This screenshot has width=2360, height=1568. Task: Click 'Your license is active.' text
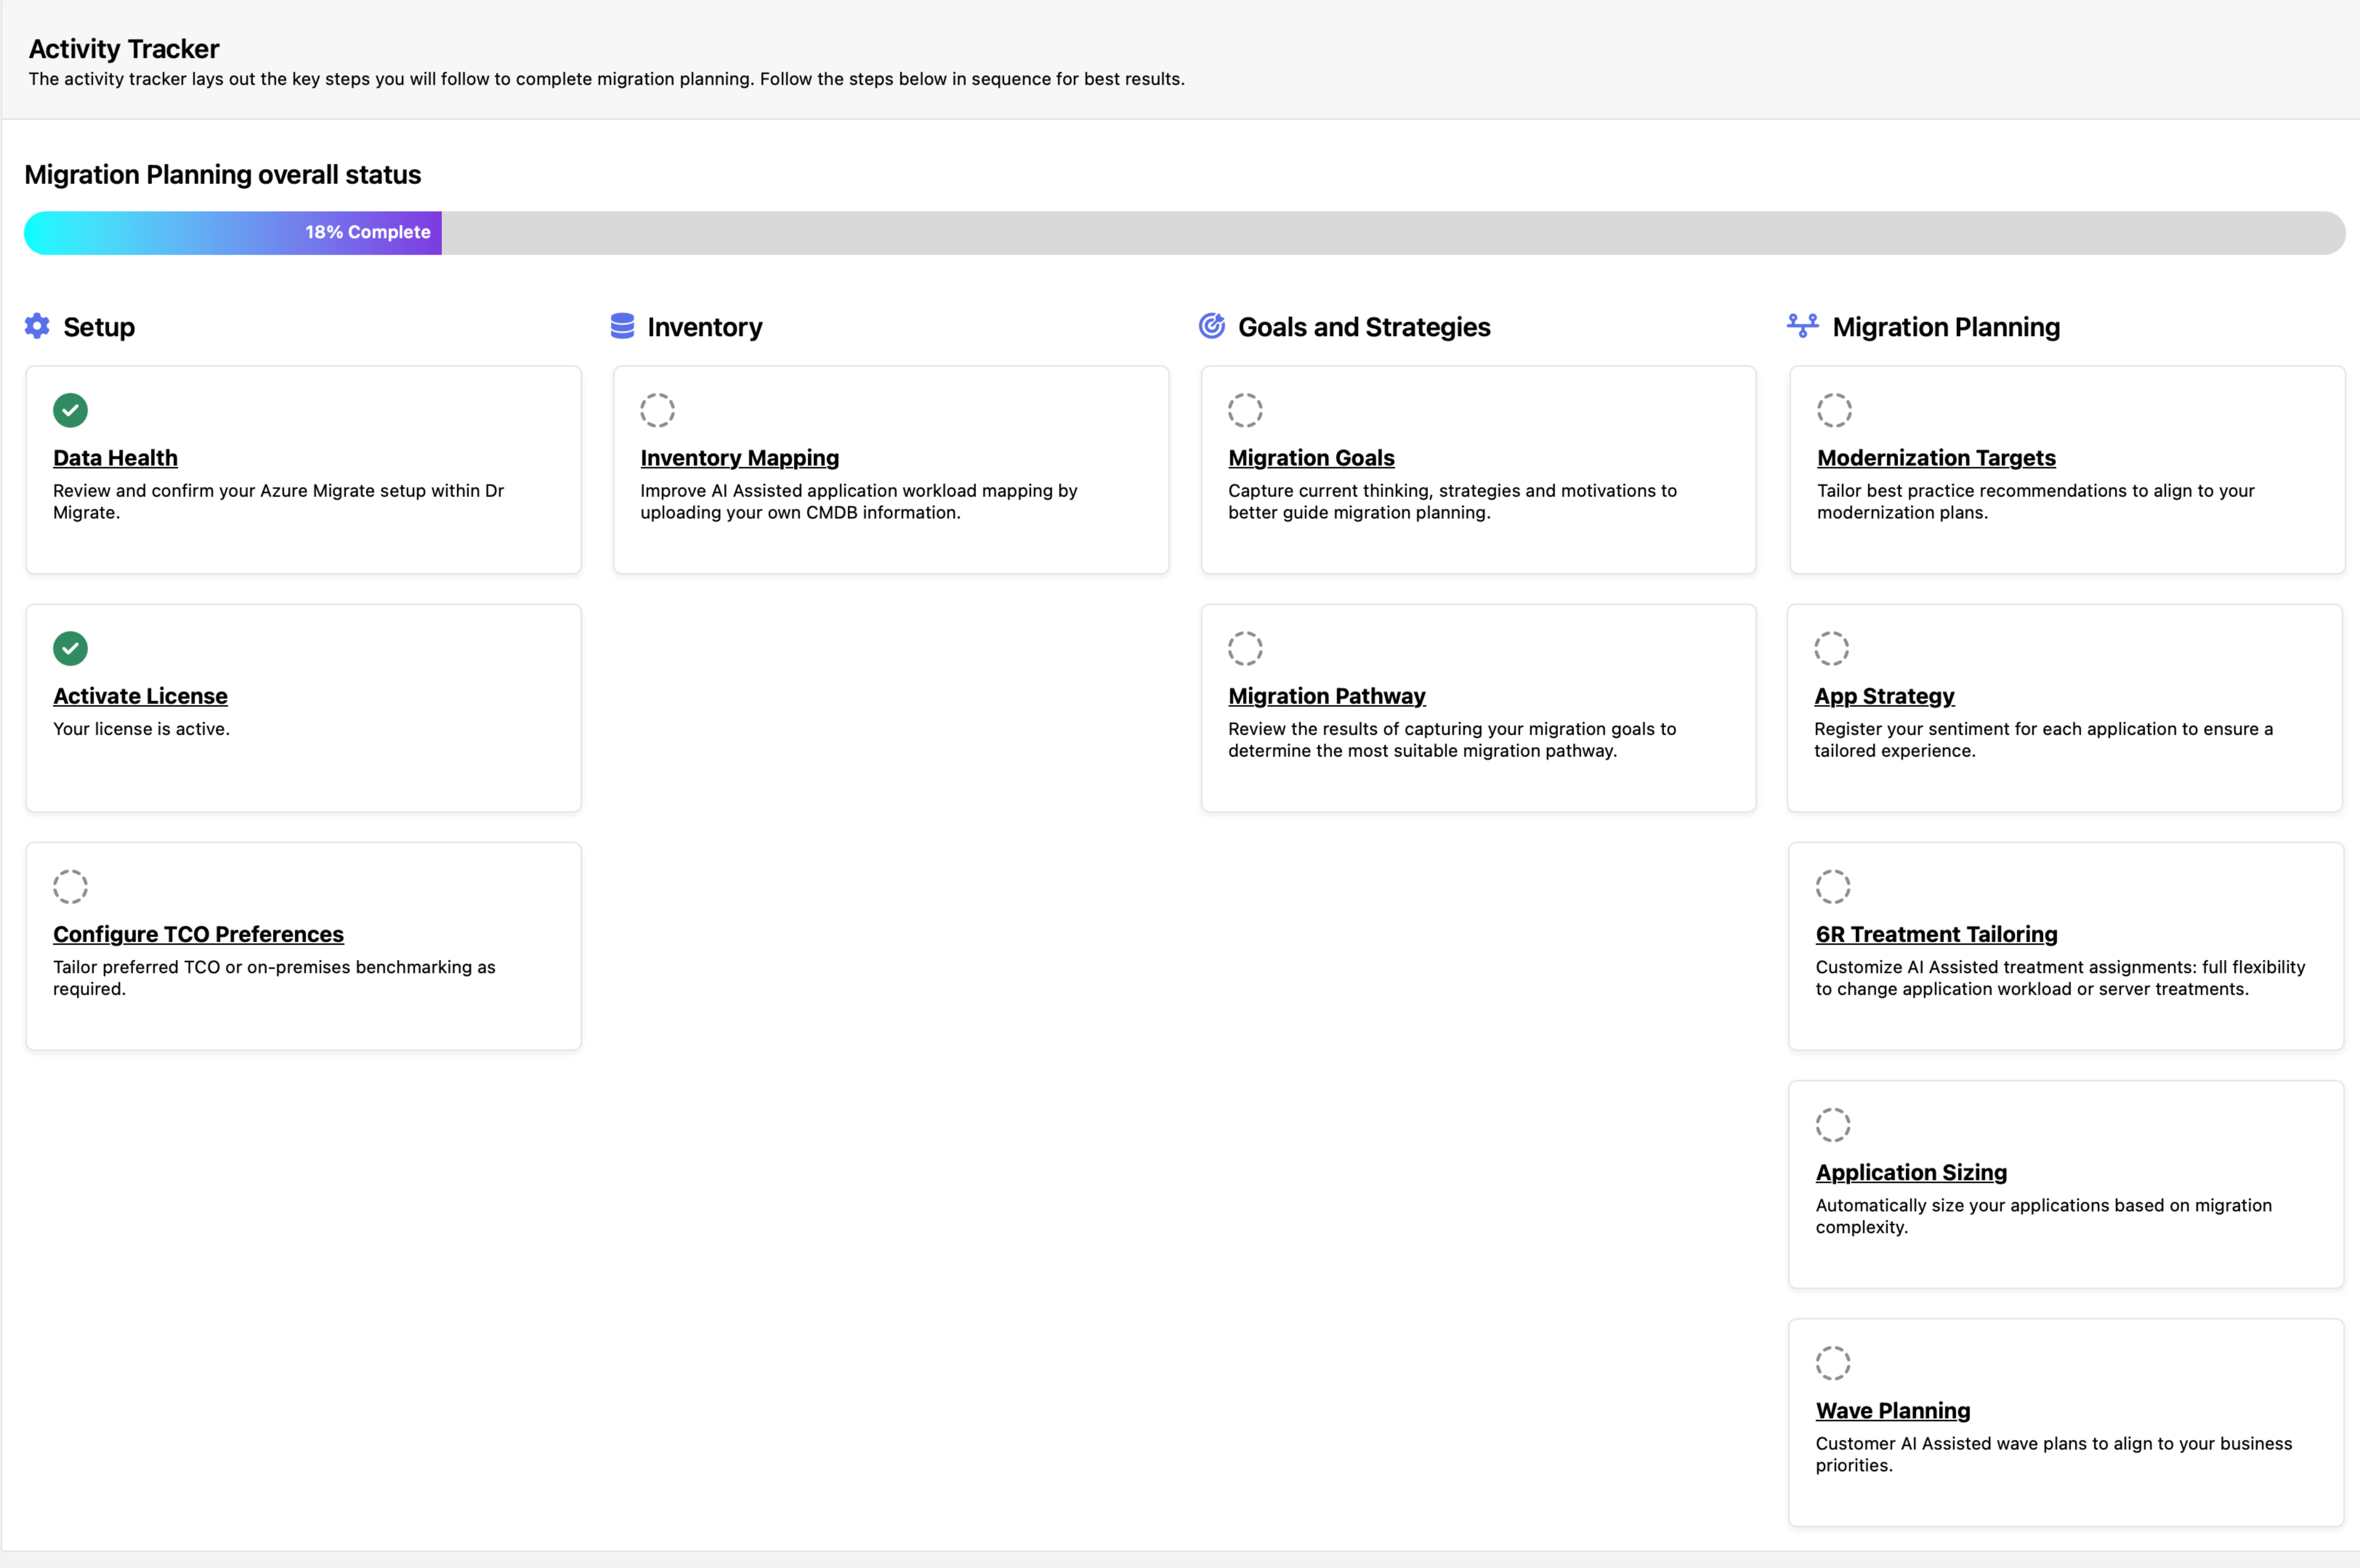141,729
